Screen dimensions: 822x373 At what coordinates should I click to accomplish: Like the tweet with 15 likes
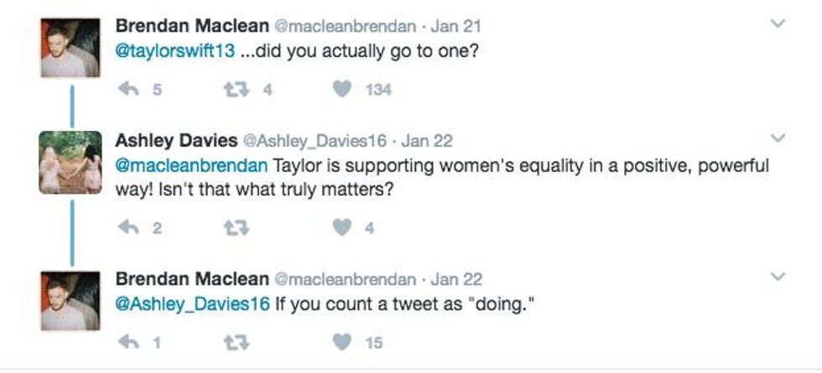coord(341,342)
